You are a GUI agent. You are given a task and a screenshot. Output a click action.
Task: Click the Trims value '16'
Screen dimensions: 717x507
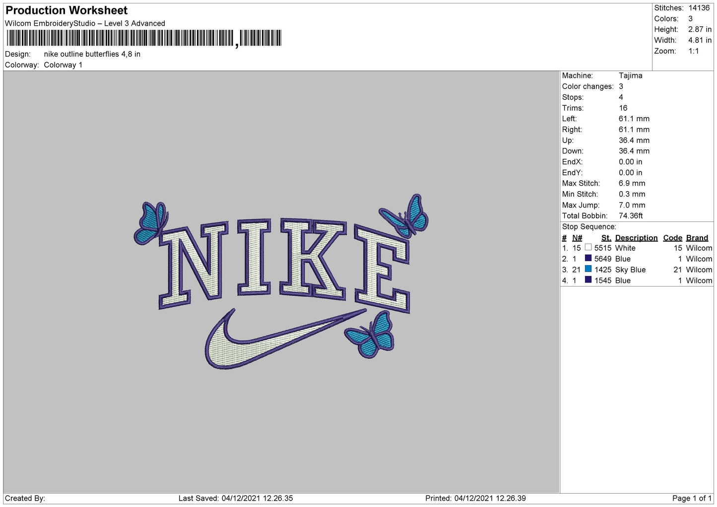coord(623,108)
